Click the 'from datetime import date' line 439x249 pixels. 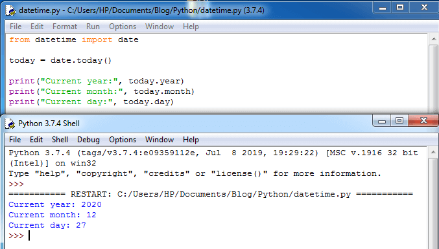point(74,39)
